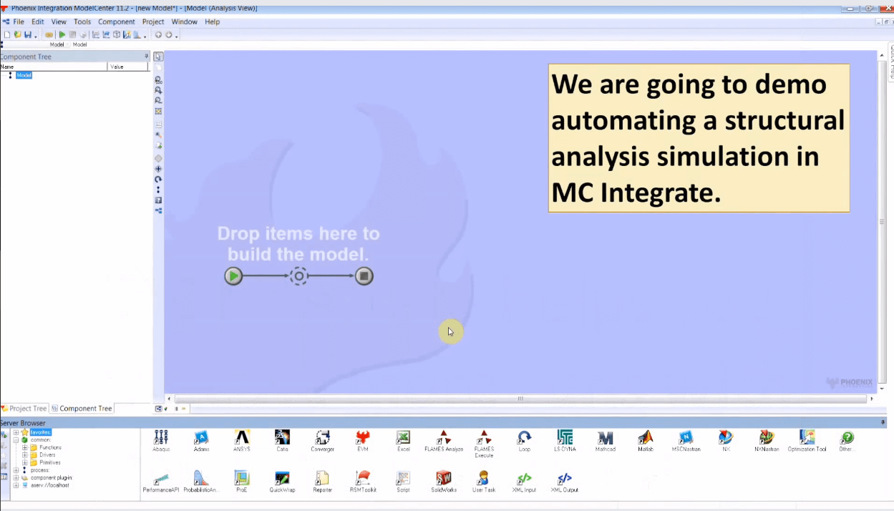Select the User Task component
894x511 pixels.
pyautogui.click(x=484, y=477)
